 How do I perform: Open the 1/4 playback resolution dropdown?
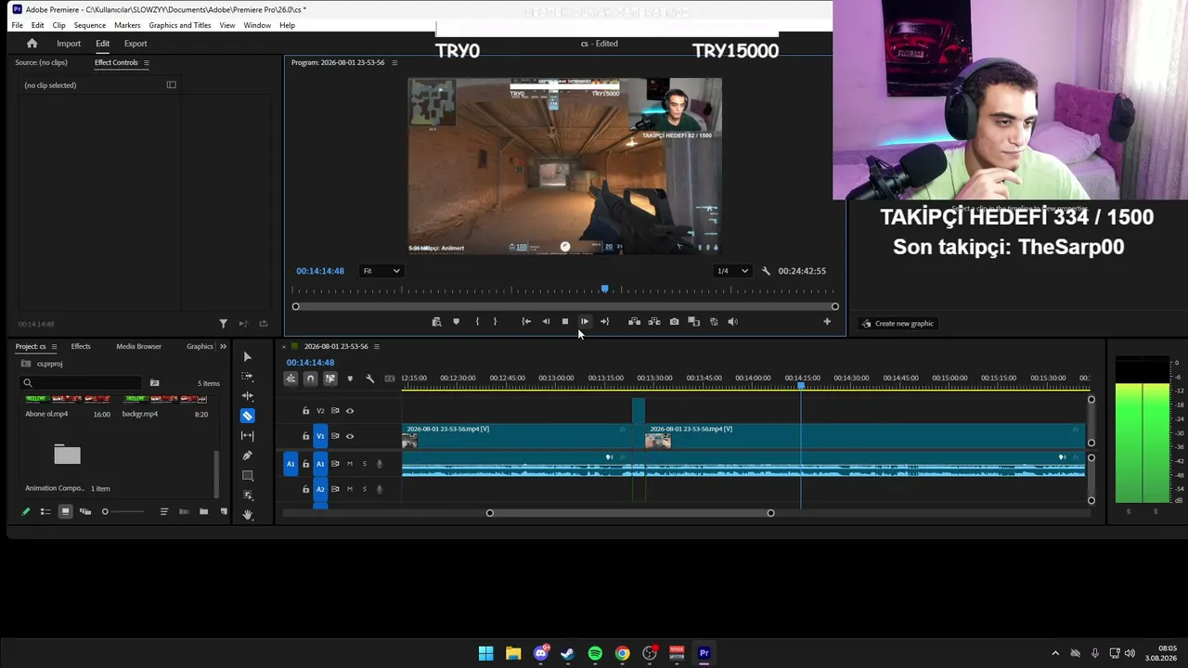coord(731,271)
